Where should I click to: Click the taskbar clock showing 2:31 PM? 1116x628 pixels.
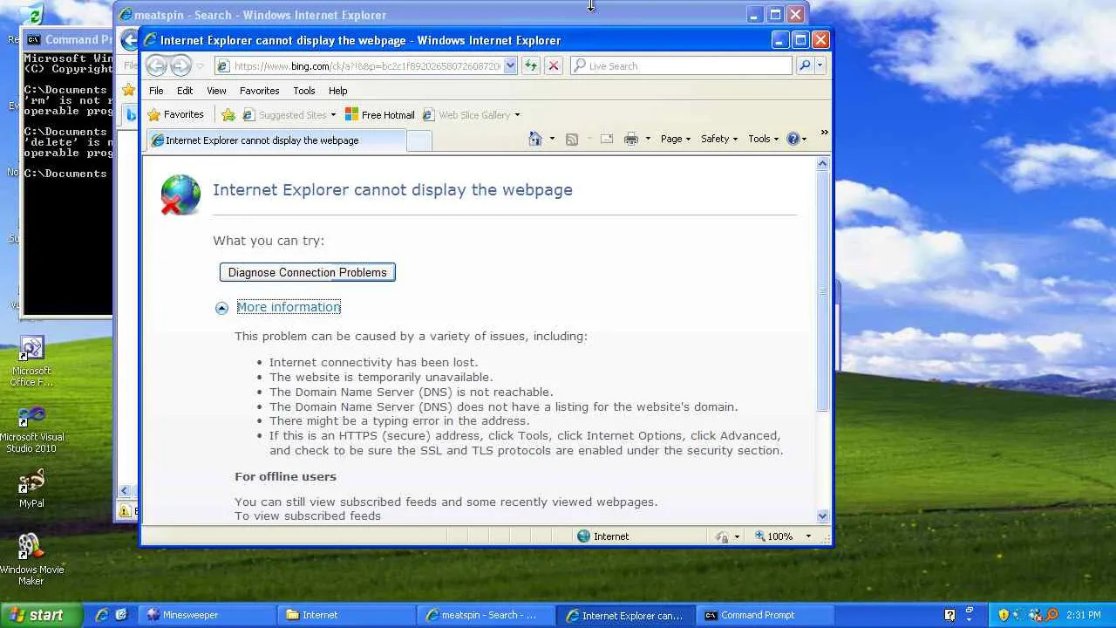[x=1083, y=615]
